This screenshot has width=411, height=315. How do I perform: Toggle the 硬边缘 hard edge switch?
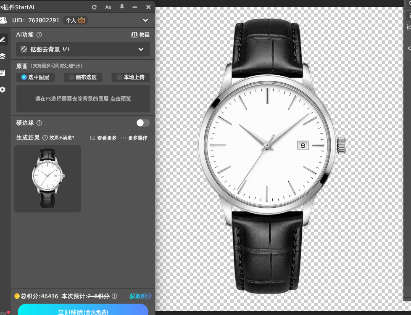[143, 123]
